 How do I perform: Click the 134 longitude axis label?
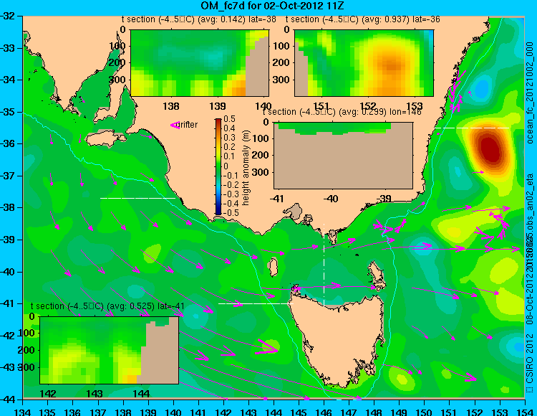tap(23, 412)
